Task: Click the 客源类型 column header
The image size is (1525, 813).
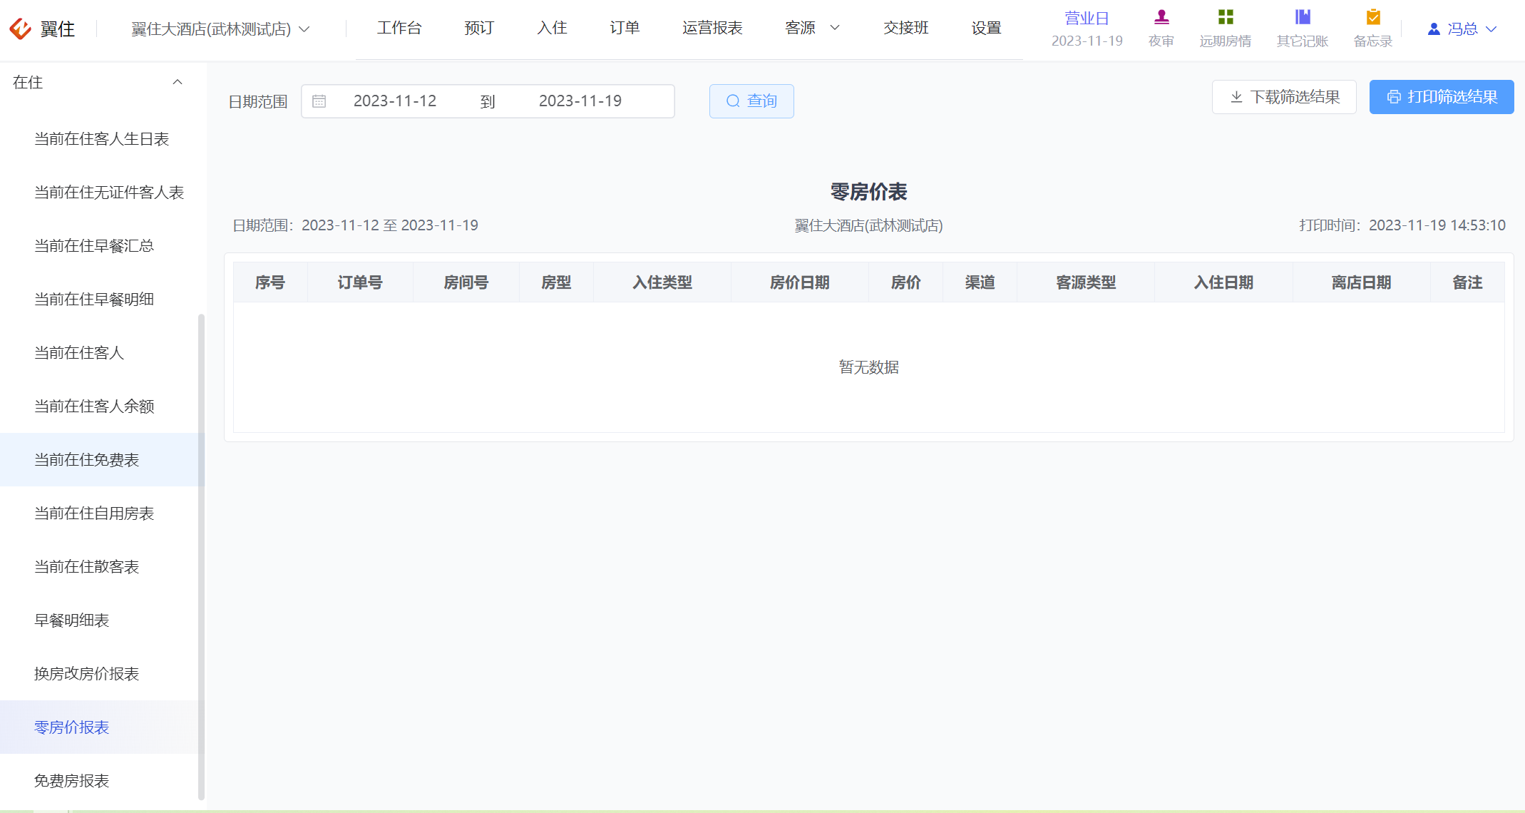Action: [1086, 282]
